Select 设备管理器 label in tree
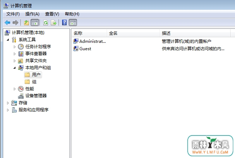 [36, 96]
